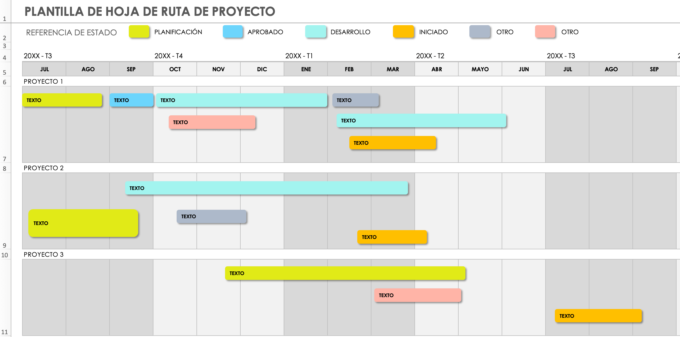Select the yellow PLANIFICACIÓN legend swatch
This screenshot has height=337, width=680.
(x=139, y=32)
